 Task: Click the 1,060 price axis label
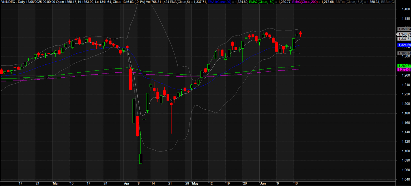point(406,170)
